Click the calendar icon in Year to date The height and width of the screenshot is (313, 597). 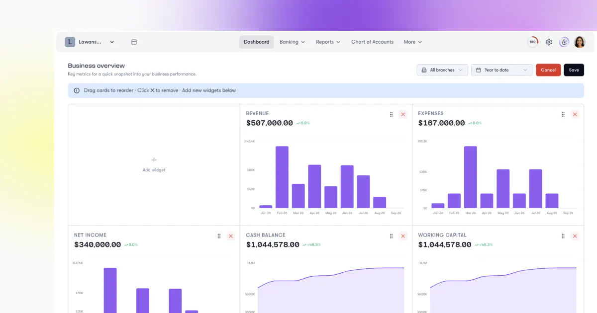coord(479,70)
